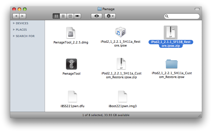This screenshot has width=212, height=132.
Task: Go back with the left arrow button
Action: (16, 16)
